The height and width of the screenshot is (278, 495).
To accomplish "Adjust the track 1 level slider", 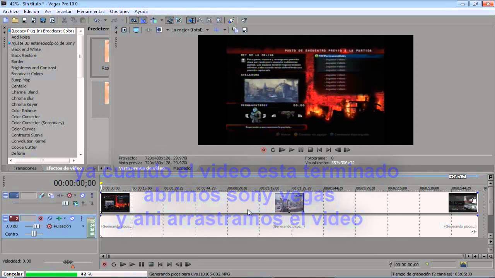I will tap(66, 203).
